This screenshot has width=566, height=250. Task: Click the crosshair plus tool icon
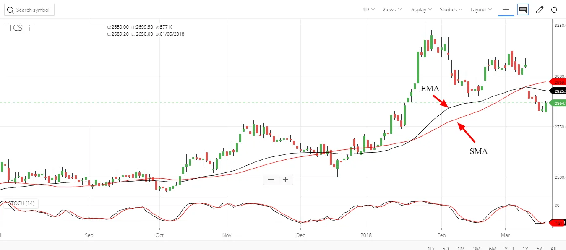pyautogui.click(x=506, y=10)
